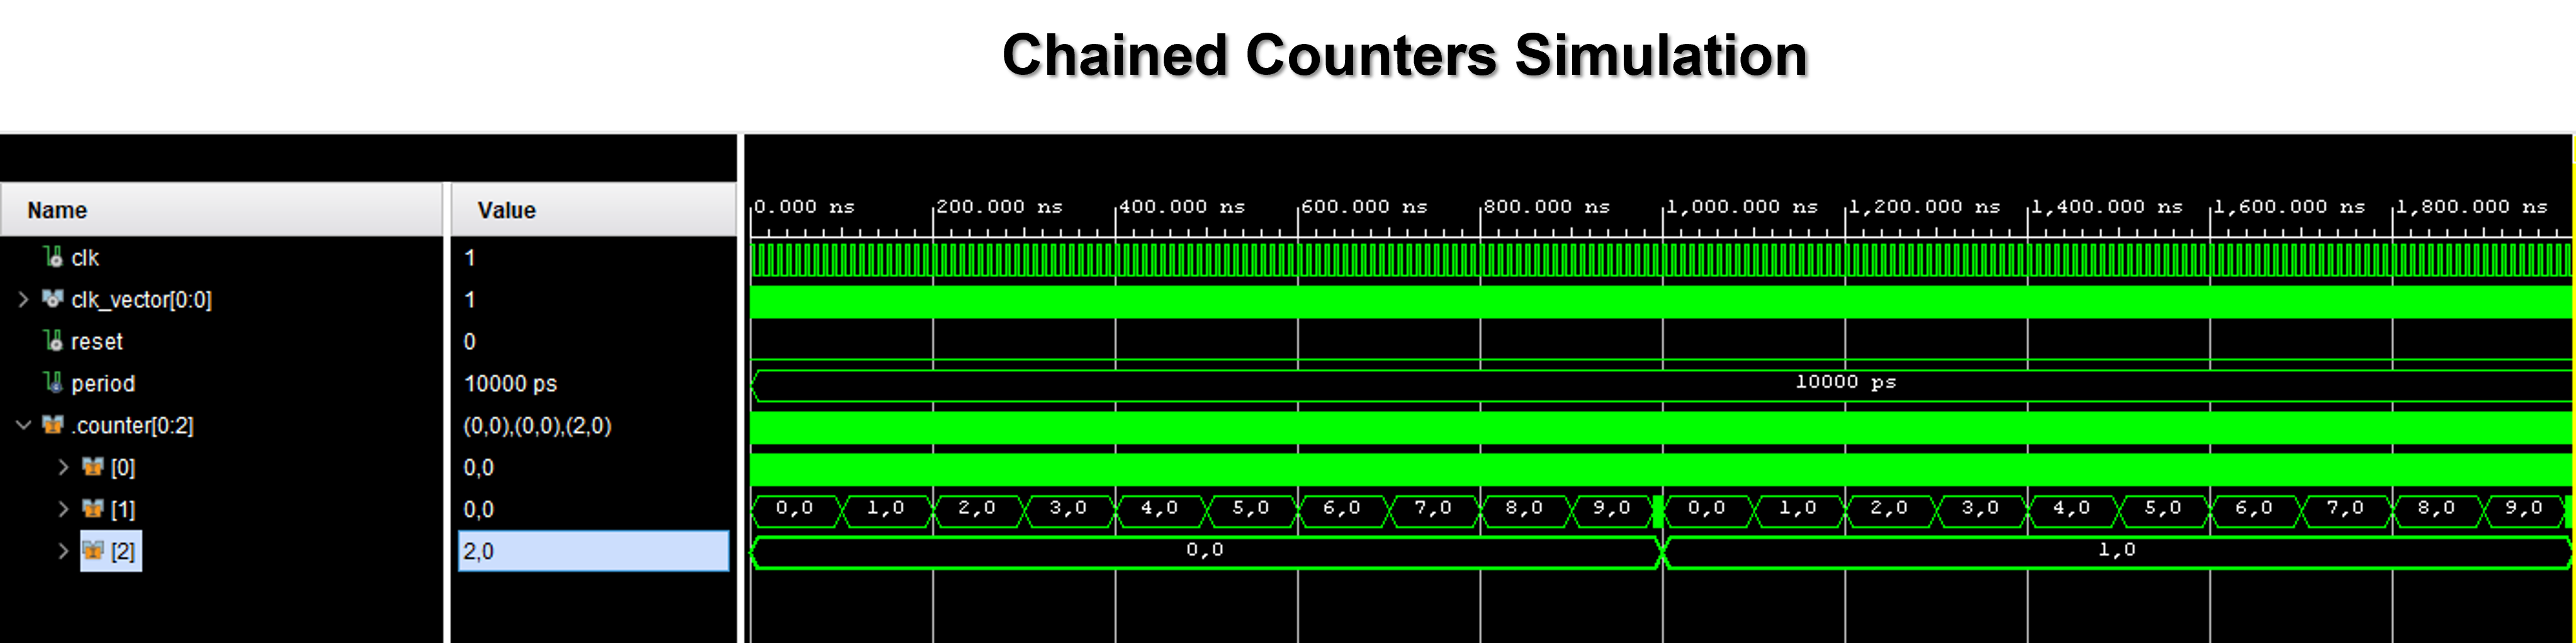Click the .counter[0:2] array icon
2576x643 pixels.
tap(52, 426)
